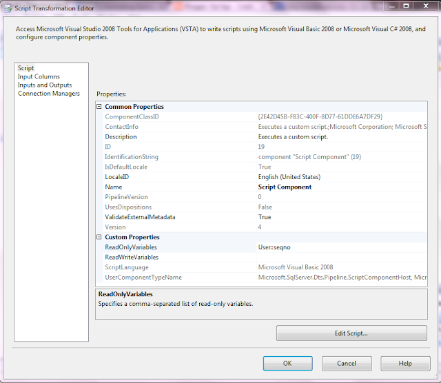This screenshot has width=441, height=383.
Task: Select the Description property name
Action: coord(121,137)
